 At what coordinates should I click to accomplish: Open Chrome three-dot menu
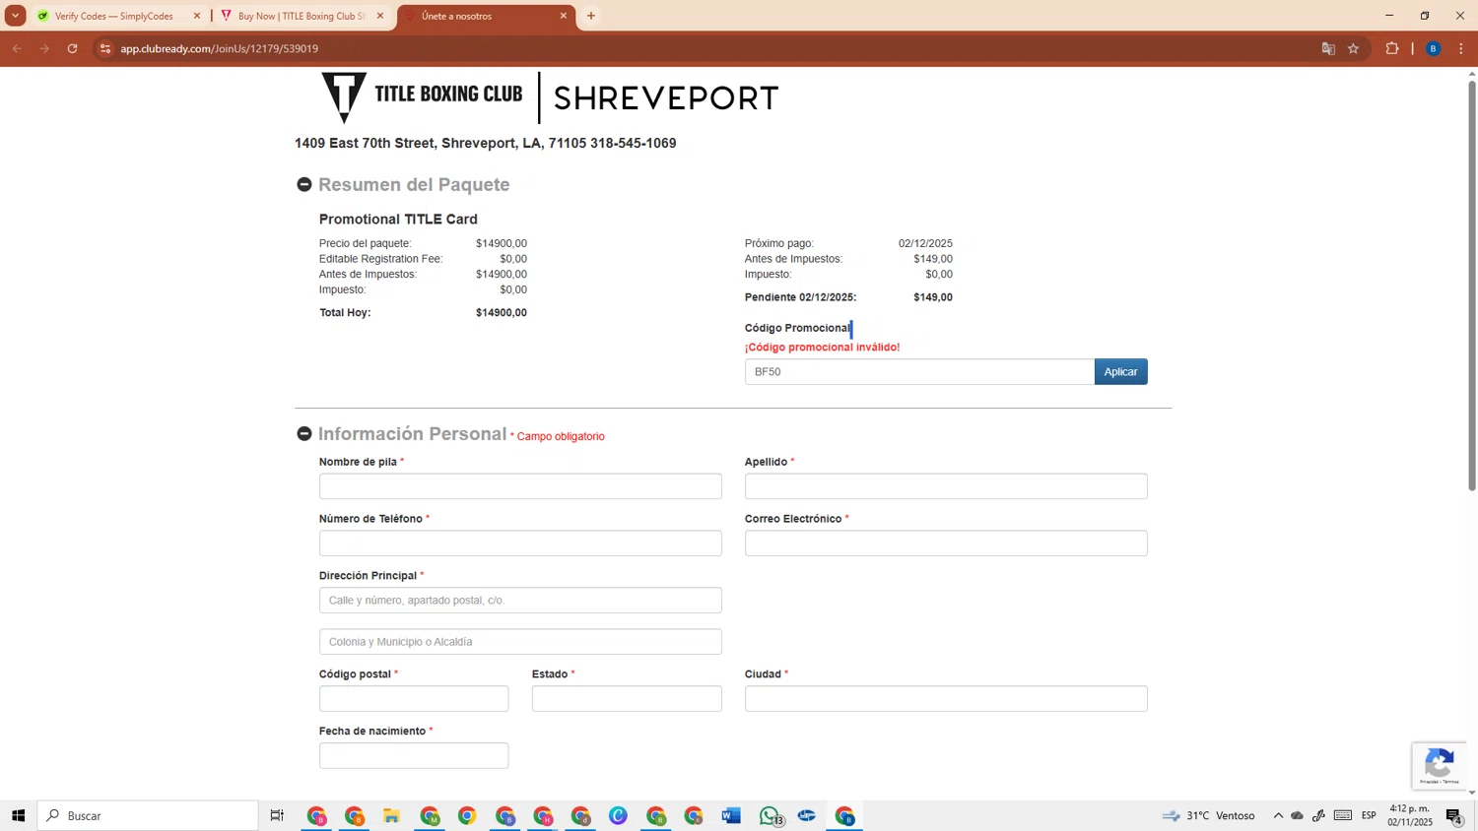pos(1461,48)
